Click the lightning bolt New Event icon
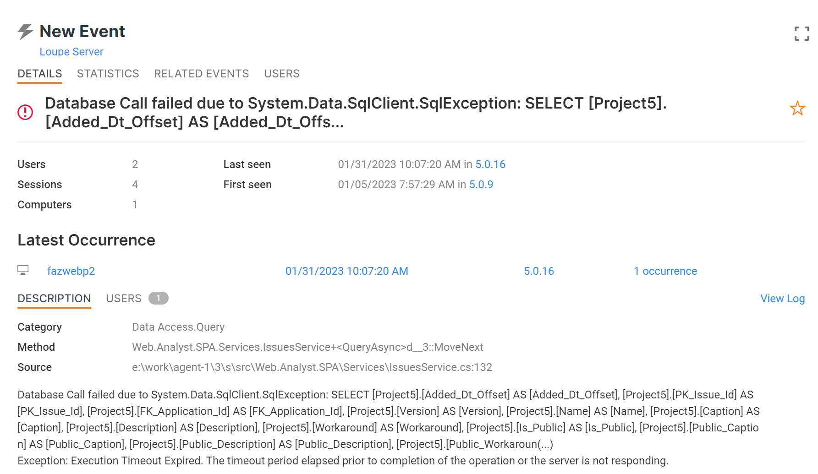Viewport: 818px width, 474px height. tap(26, 32)
